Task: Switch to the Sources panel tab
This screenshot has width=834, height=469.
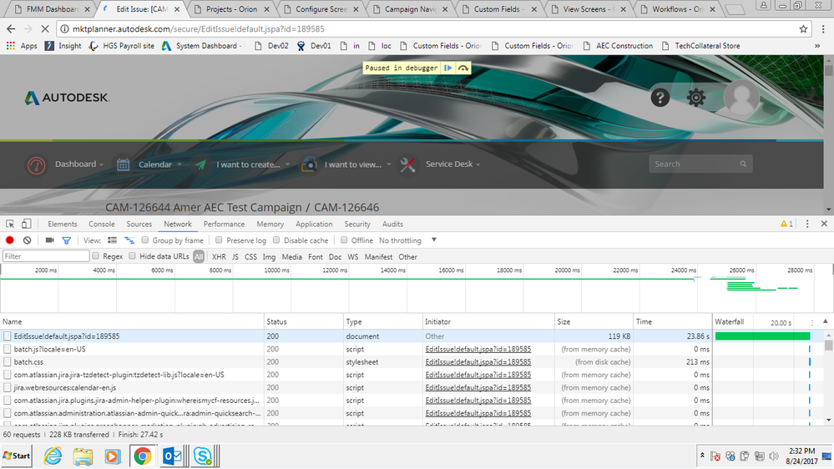Action: coord(139,224)
